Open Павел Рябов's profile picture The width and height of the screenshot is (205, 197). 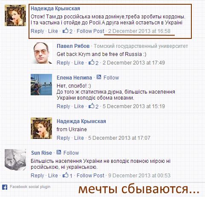pos(41,53)
